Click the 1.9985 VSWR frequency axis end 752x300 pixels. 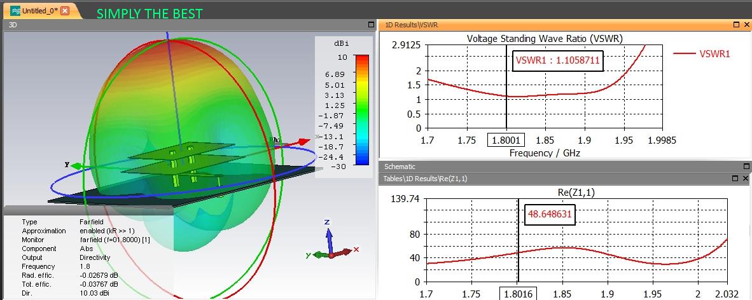point(663,140)
